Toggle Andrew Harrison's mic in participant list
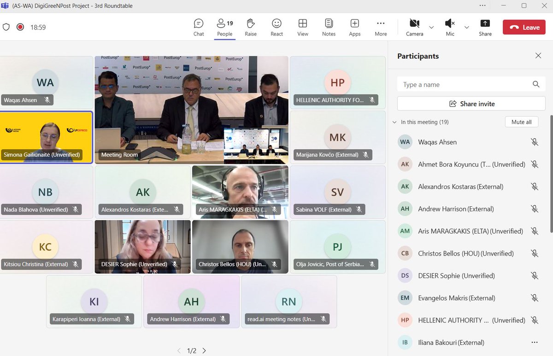This screenshot has width=553, height=356. point(534,209)
